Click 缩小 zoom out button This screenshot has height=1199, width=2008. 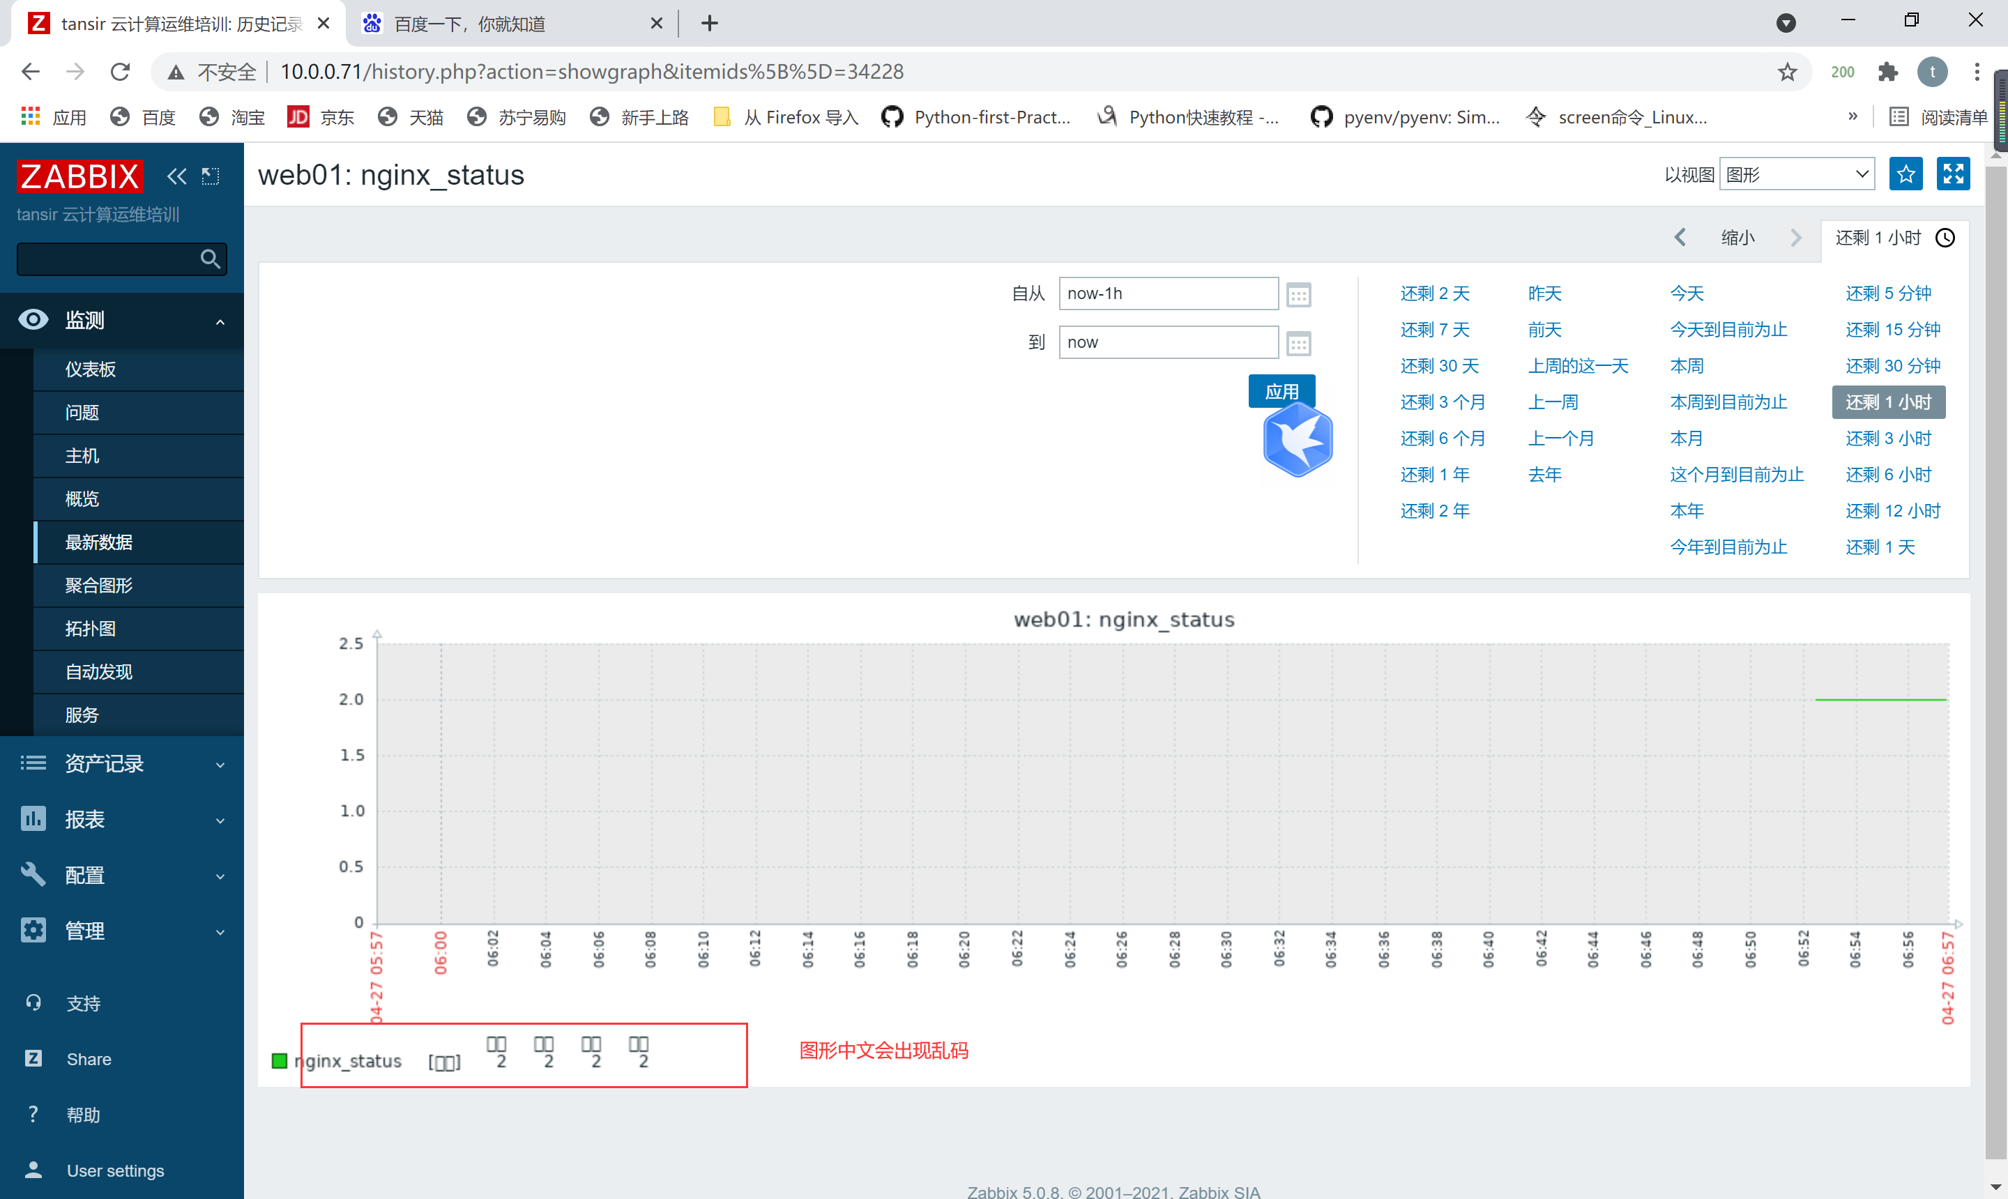click(x=1737, y=238)
